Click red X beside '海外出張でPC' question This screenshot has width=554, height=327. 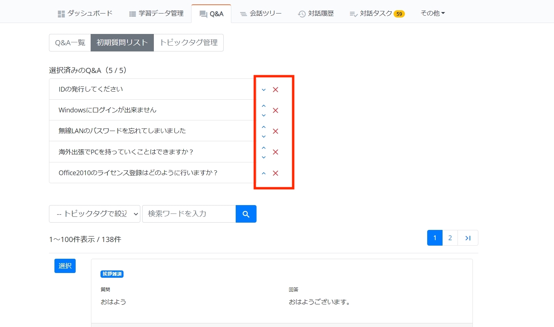(276, 152)
